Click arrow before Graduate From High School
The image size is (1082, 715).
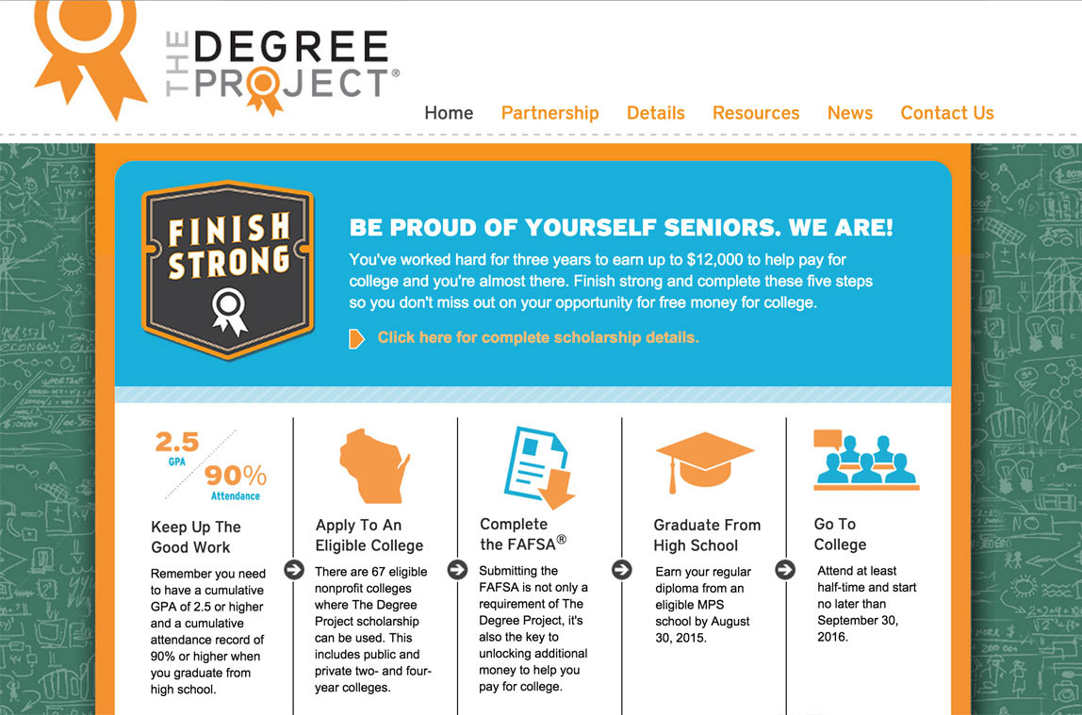point(622,569)
